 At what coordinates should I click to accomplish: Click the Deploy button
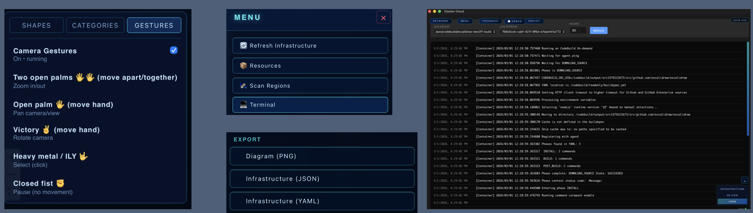534,21
